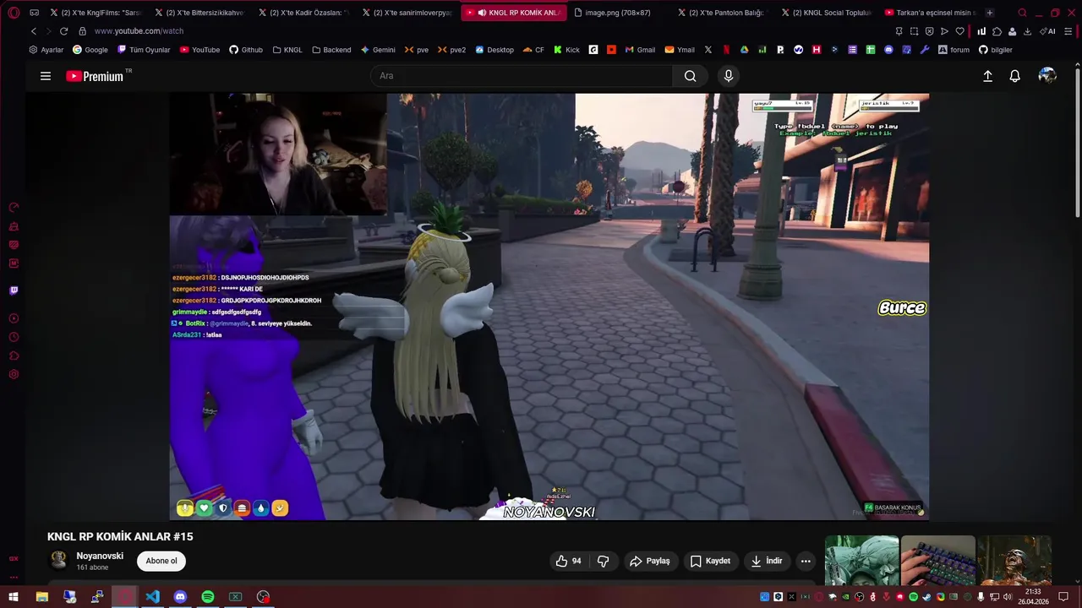Click the Paylaş share button

point(649,561)
